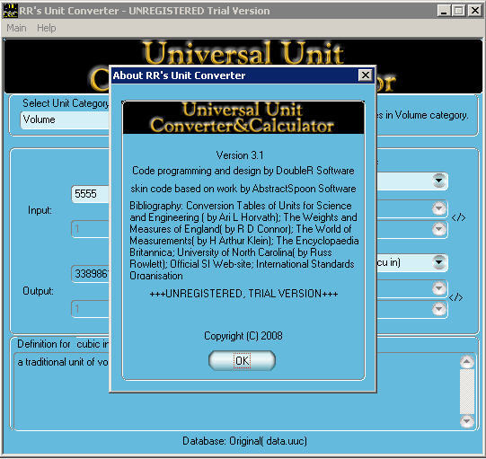
Task: Click the 'Output:' label
Action: pos(38,291)
